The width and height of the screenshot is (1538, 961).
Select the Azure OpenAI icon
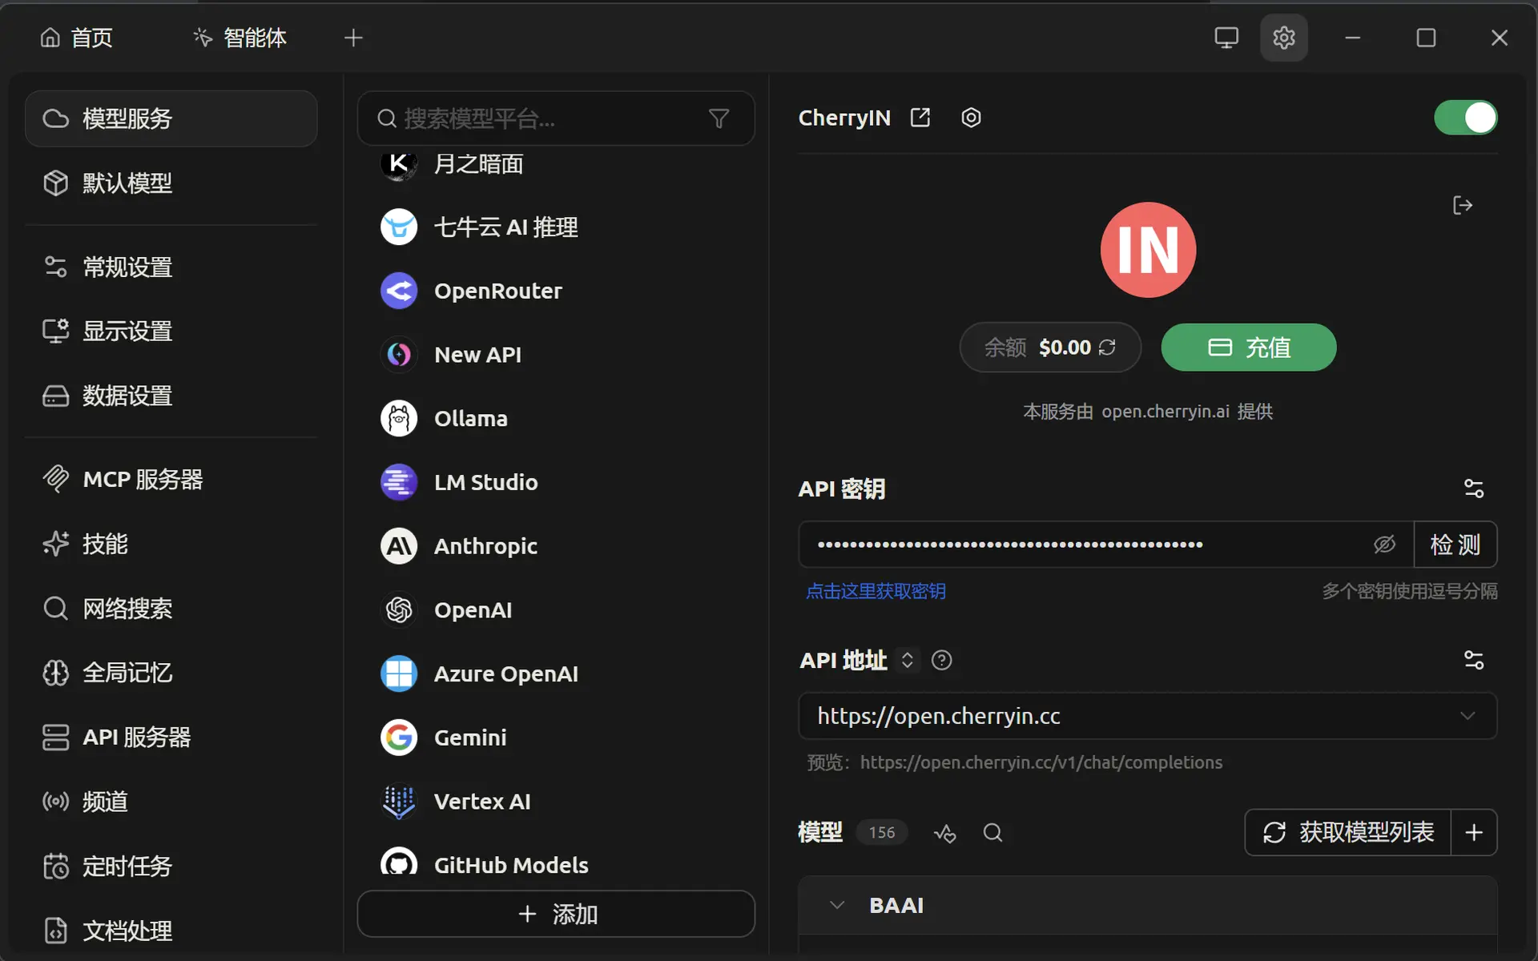point(399,674)
